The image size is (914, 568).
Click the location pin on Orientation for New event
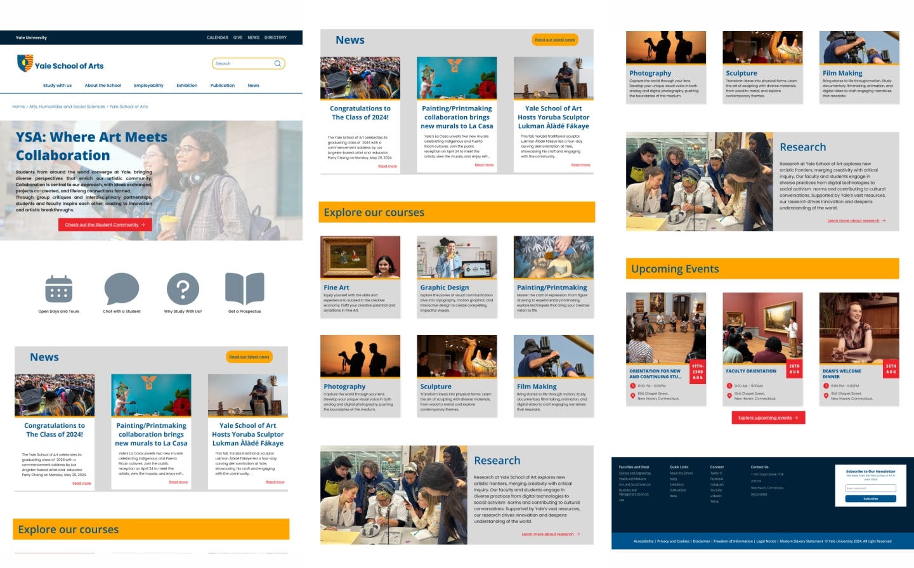tap(632, 395)
